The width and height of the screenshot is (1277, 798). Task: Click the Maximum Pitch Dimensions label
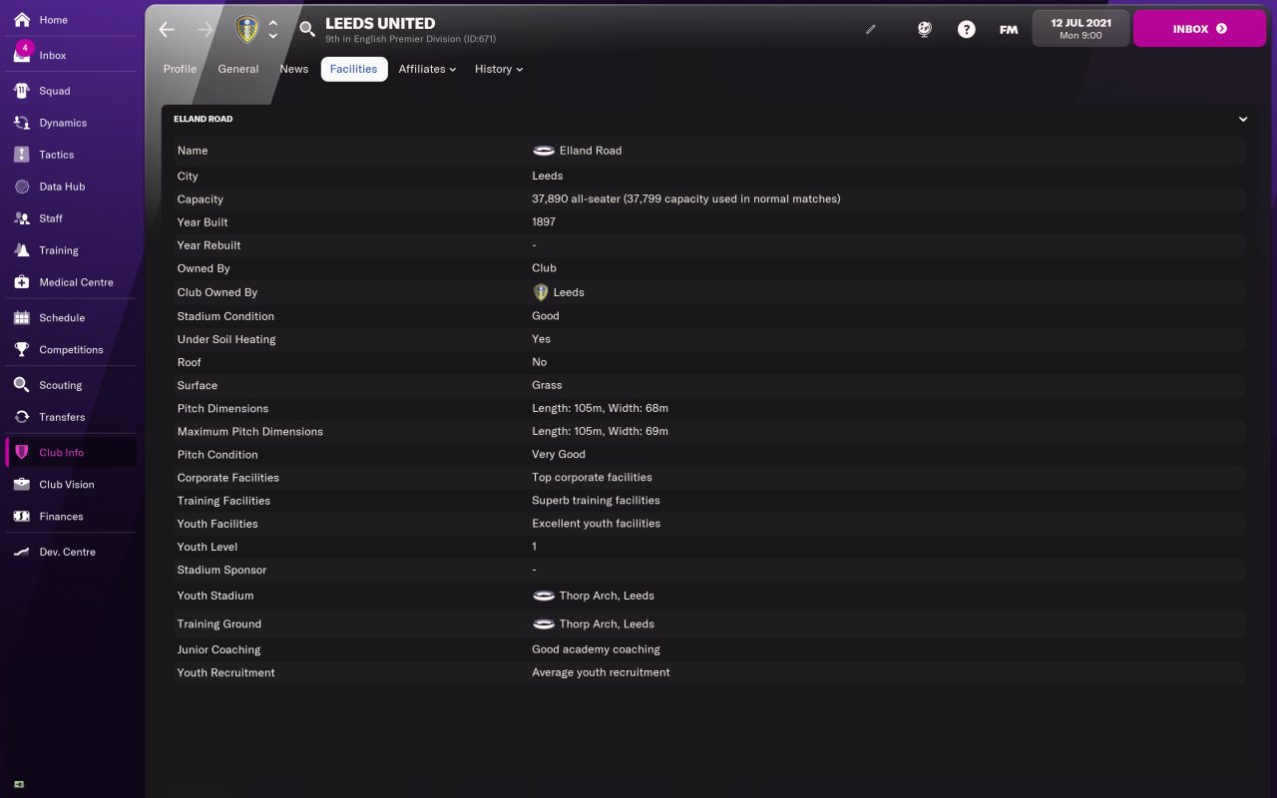click(x=250, y=432)
